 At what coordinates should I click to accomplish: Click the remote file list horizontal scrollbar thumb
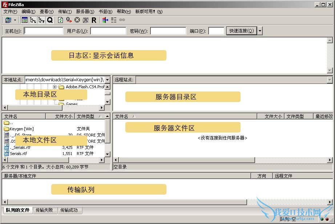(187, 160)
